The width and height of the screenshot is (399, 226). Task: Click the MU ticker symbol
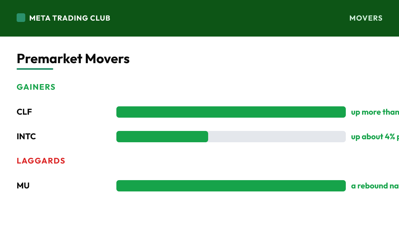(23, 186)
